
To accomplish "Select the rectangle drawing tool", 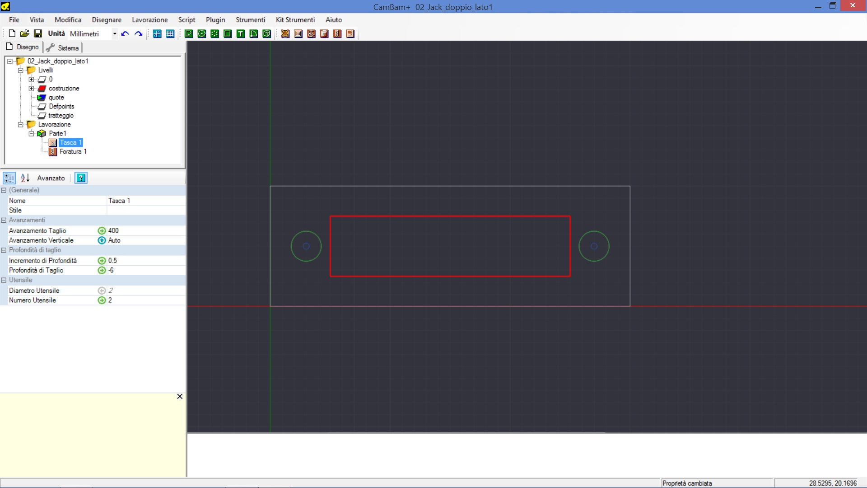I will pyautogui.click(x=228, y=33).
